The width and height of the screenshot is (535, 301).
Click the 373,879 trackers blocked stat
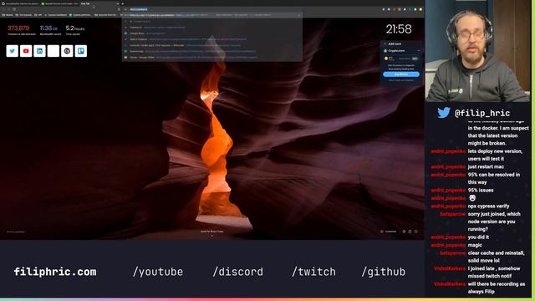pos(21,30)
